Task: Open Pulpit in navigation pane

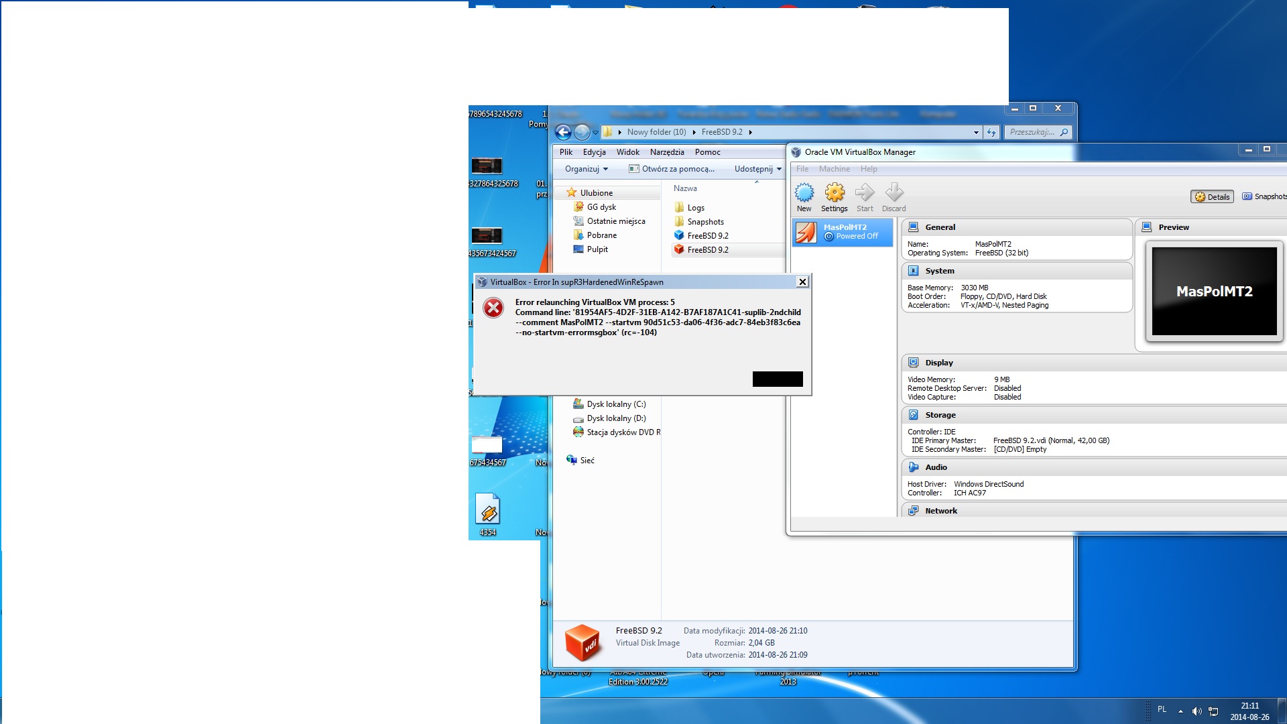Action: point(591,249)
